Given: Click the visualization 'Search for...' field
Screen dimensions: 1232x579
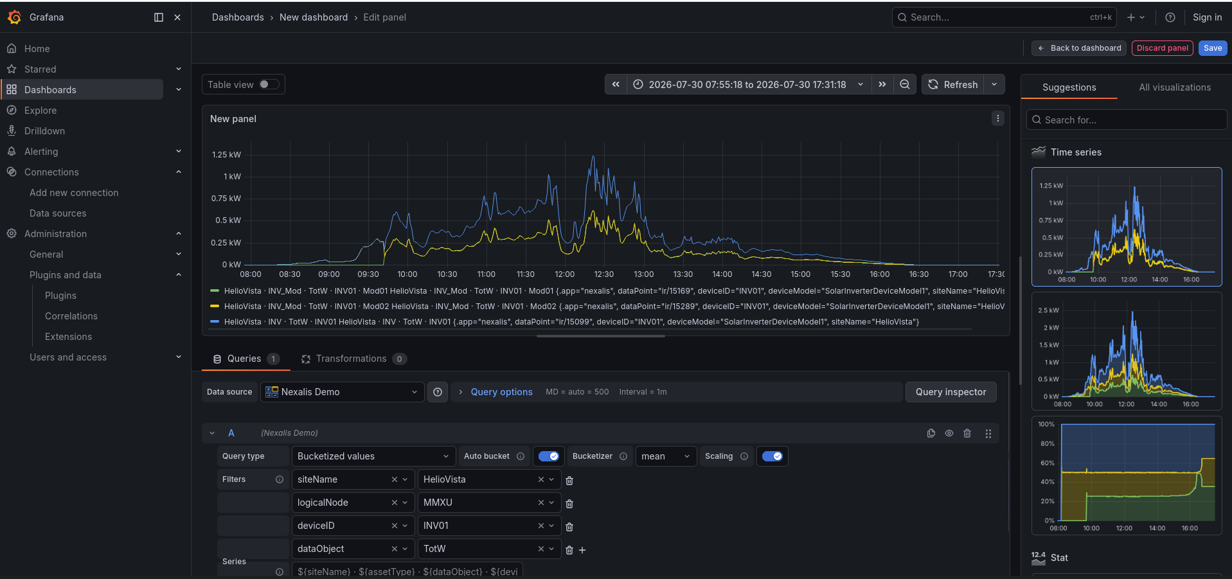Looking at the screenshot, I should click(x=1127, y=120).
